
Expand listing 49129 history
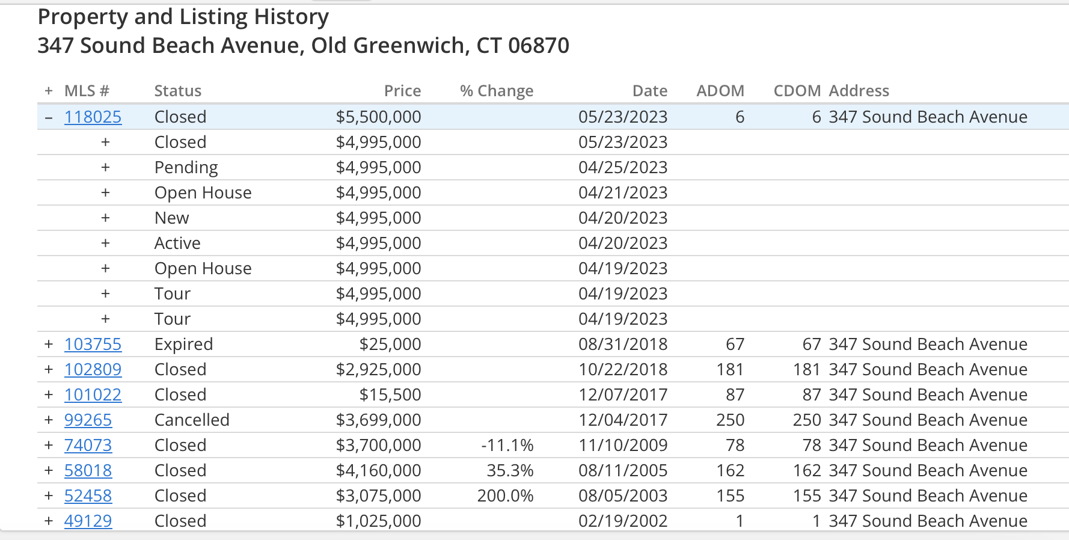coord(49,521)
